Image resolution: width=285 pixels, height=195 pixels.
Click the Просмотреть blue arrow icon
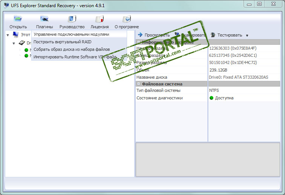coord(140,35)
